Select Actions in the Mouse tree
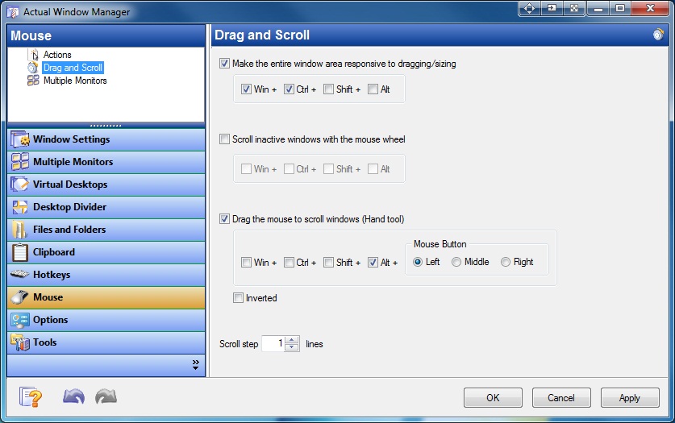The width and height of the screenshot is (675, 423). [57, 55]
